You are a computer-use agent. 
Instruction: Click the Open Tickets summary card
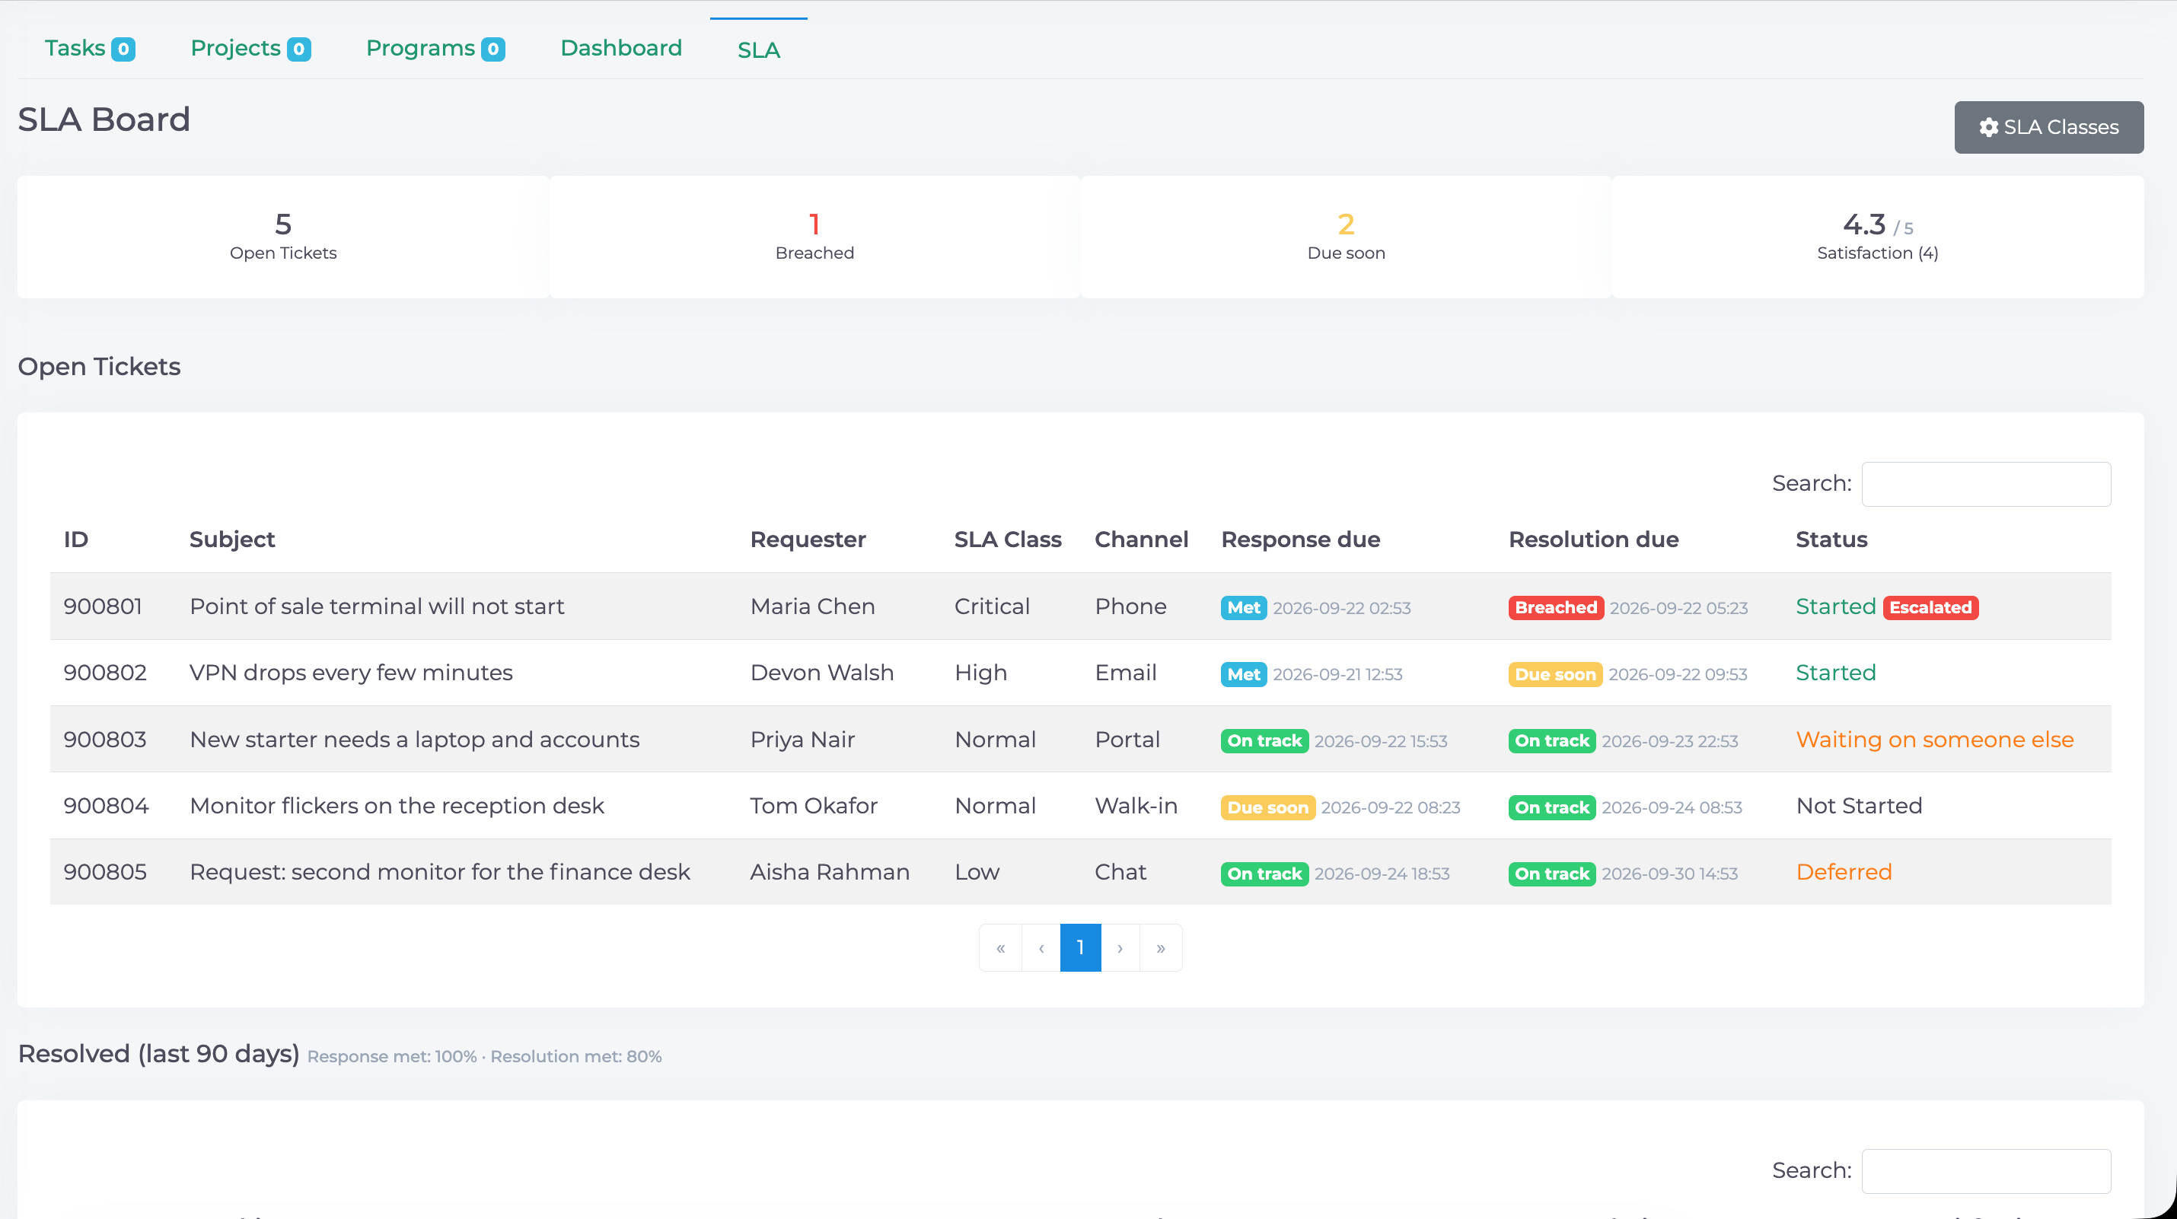tap(283, 237)
